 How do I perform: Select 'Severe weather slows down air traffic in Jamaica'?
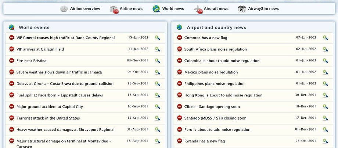pos(59,72)
